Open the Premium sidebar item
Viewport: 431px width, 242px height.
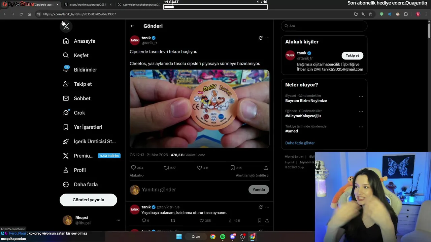click(92, 156)
